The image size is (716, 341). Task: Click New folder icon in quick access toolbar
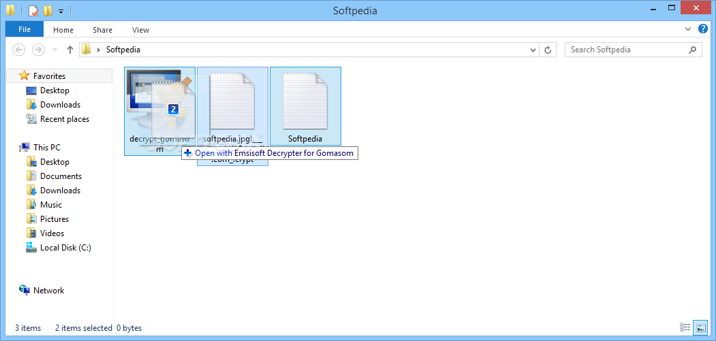48,10
